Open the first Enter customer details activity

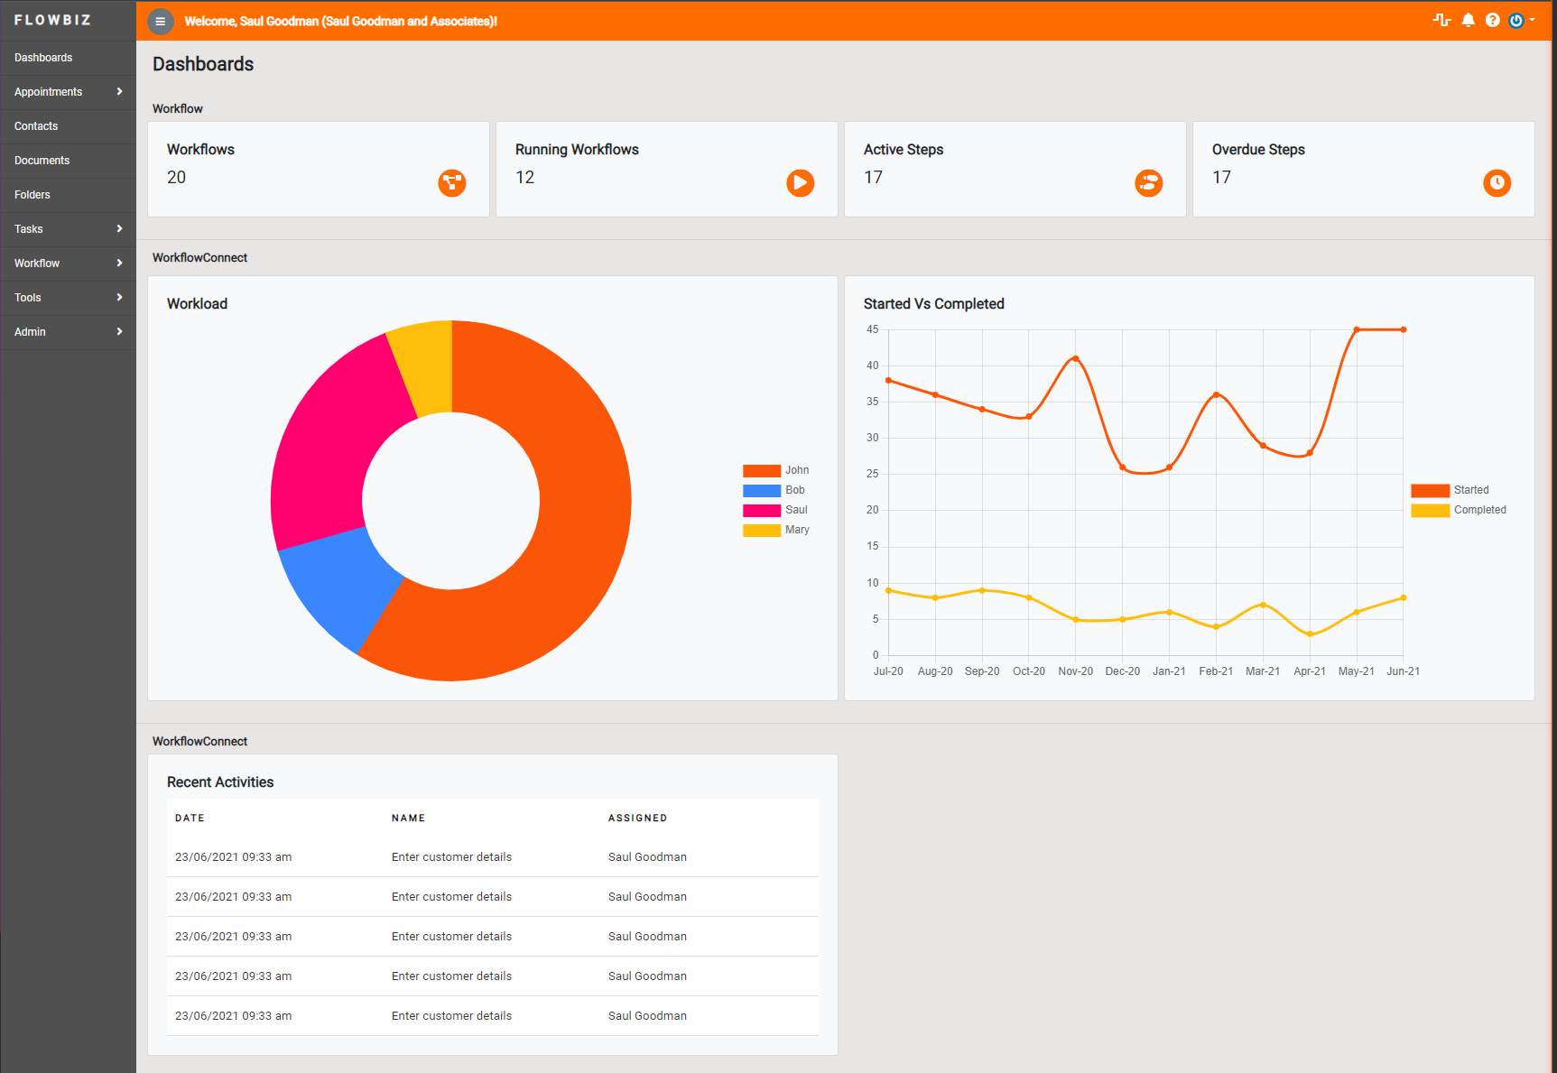451,856
